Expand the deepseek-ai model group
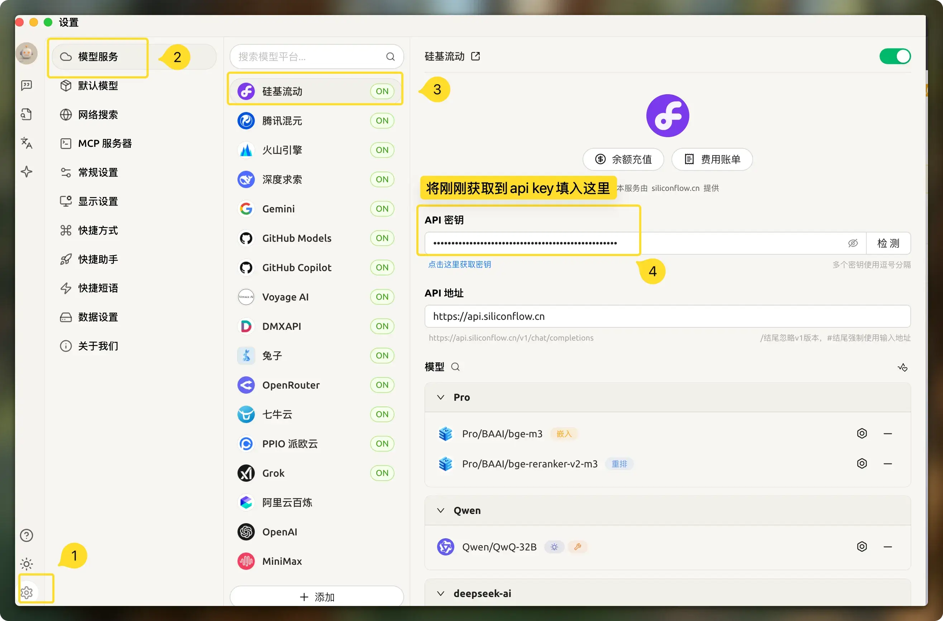943x621 pixels. [441, 593]
